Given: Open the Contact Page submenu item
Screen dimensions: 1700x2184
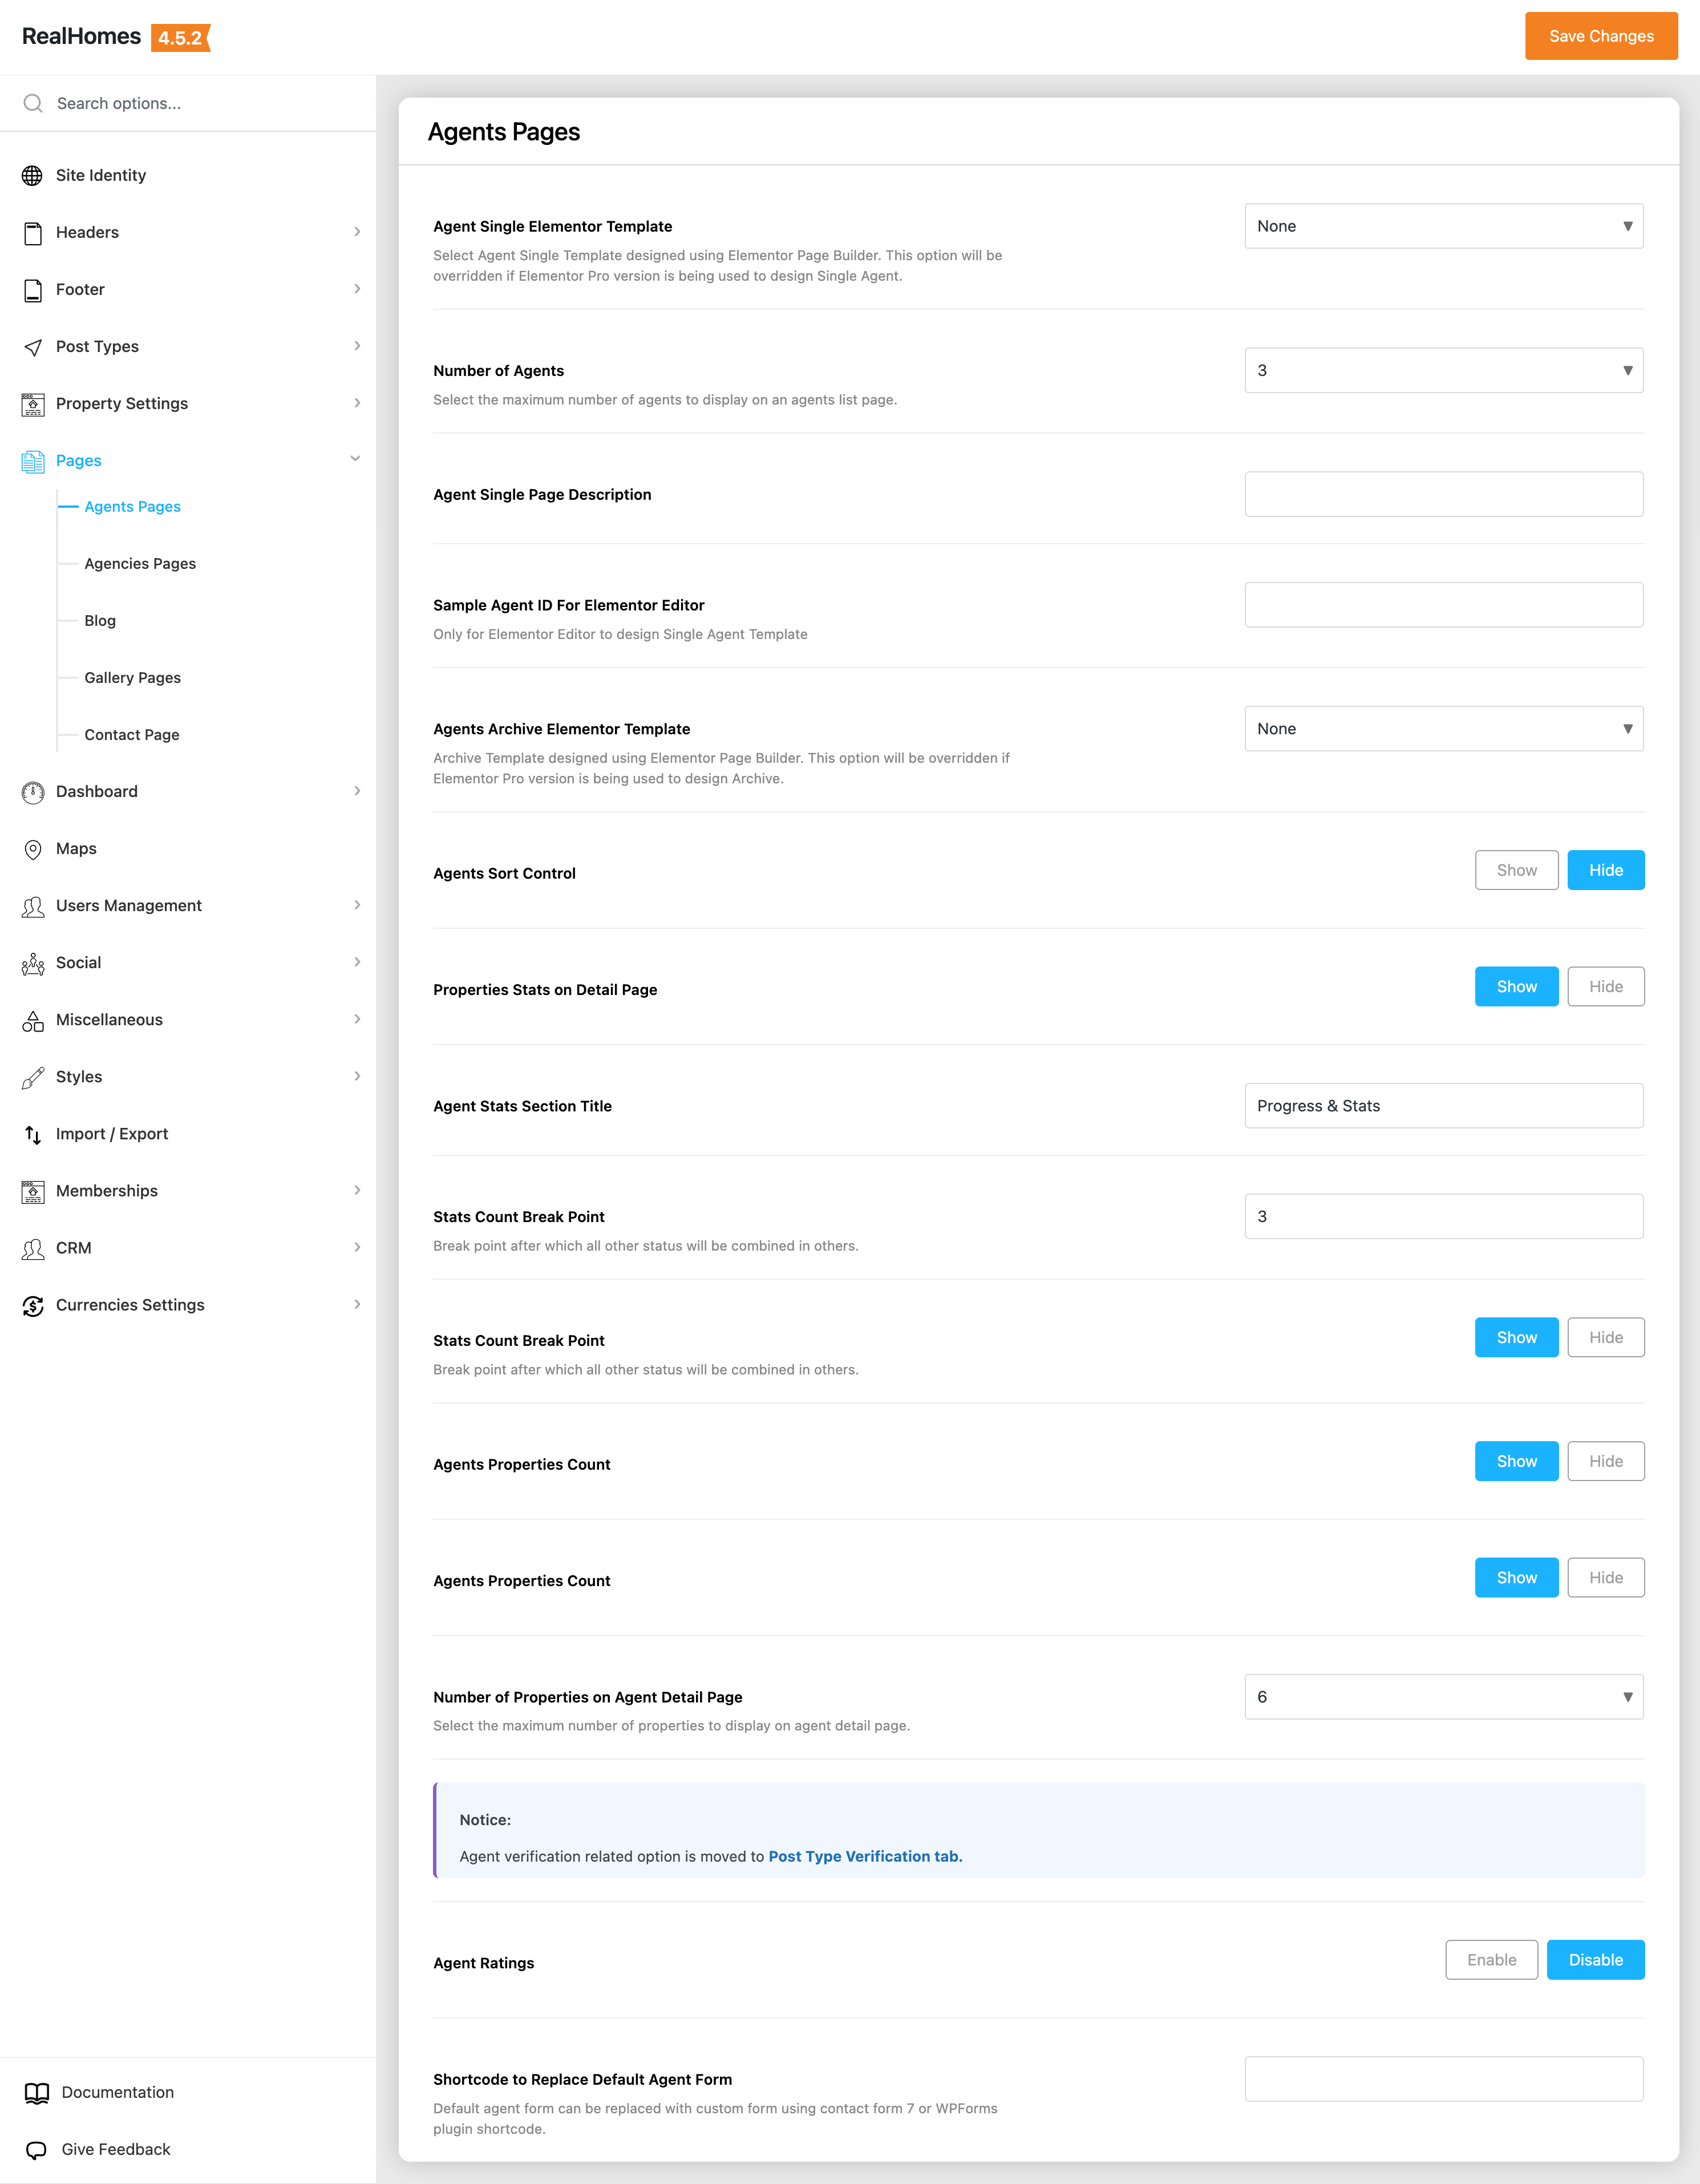Looking at the screenshot, I should tap(132, 735).
